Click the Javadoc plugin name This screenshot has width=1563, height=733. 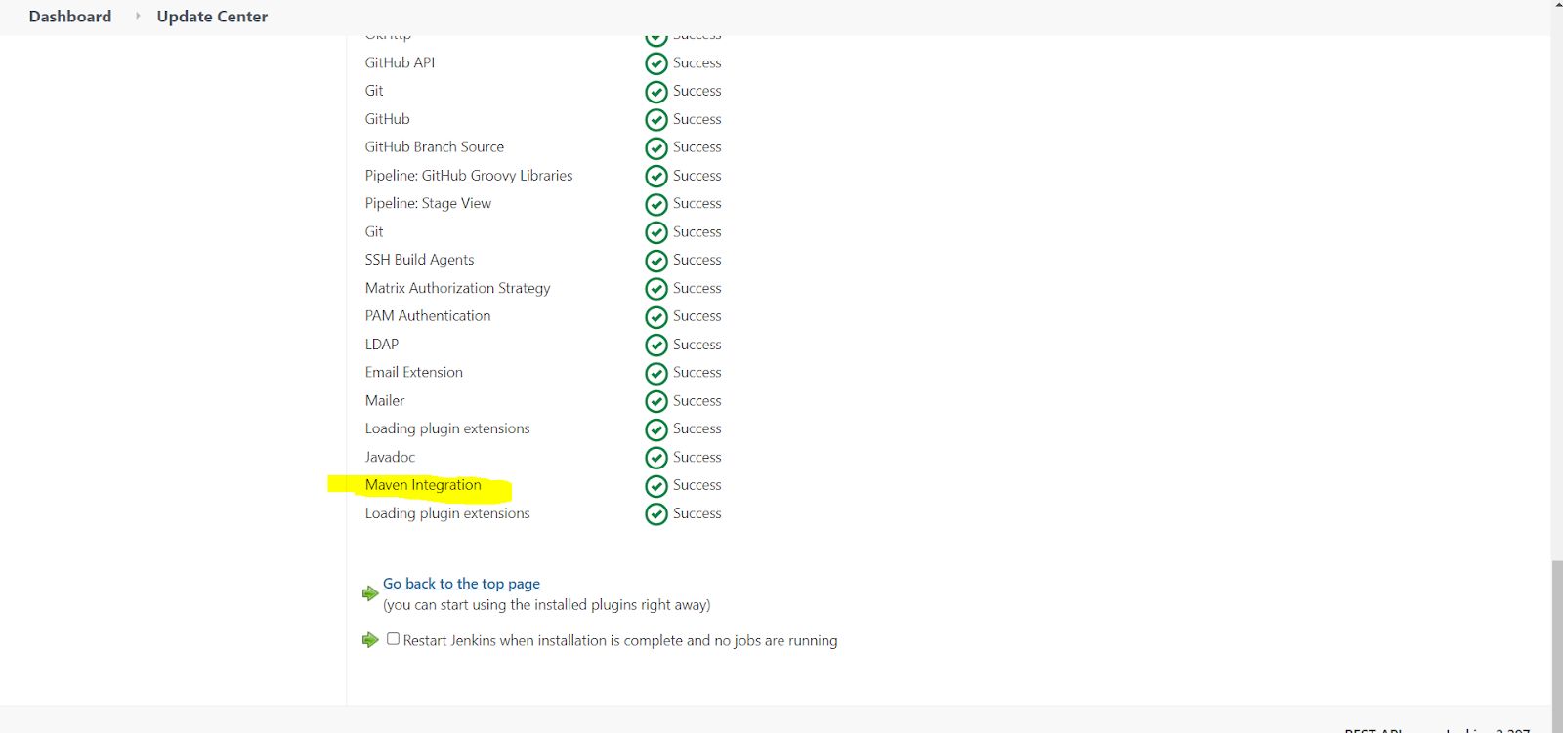coord(390,457)
